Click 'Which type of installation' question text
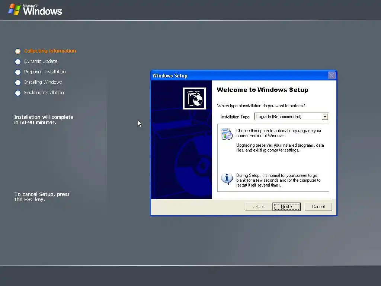This screenshot has width=381, height=286. coord(261,106)
